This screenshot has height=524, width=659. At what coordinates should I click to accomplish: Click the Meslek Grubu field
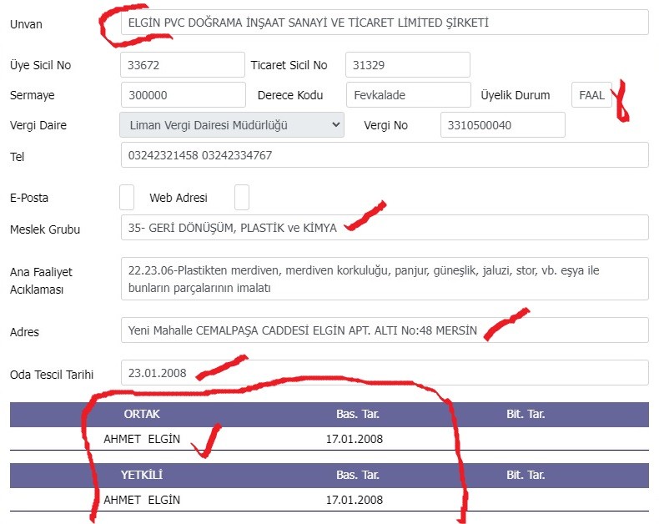(385, 228)
